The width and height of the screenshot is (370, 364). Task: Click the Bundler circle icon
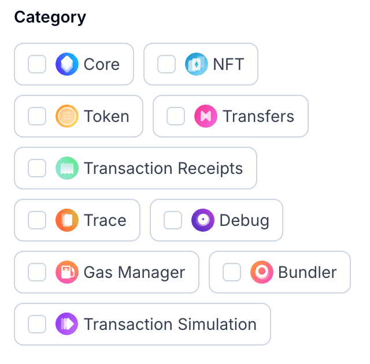[262, 272]
